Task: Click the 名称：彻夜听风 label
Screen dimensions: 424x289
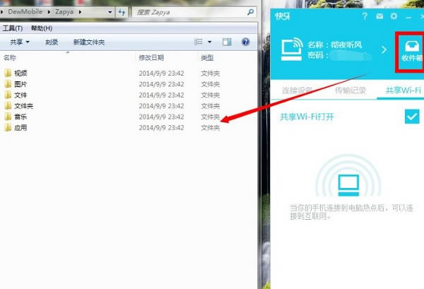Action: tap(335, 45)
